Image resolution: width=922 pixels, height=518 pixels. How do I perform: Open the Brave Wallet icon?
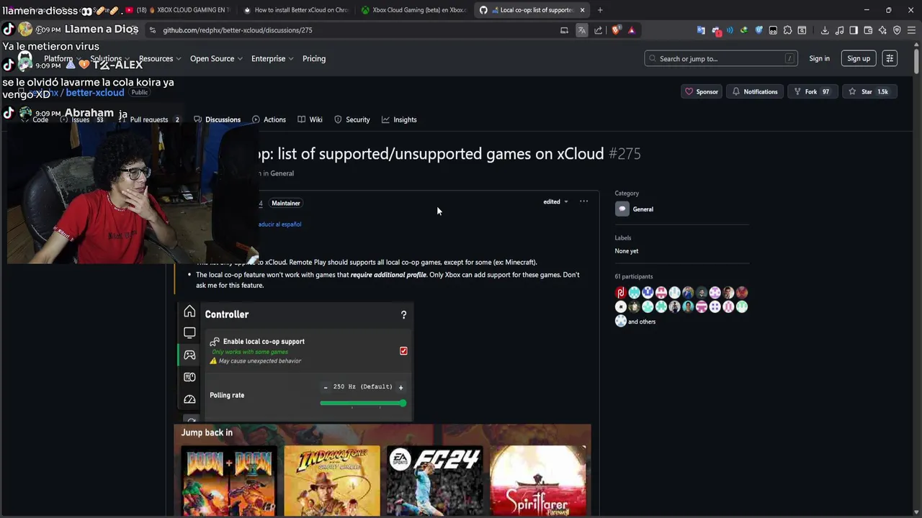click(868, 30)
